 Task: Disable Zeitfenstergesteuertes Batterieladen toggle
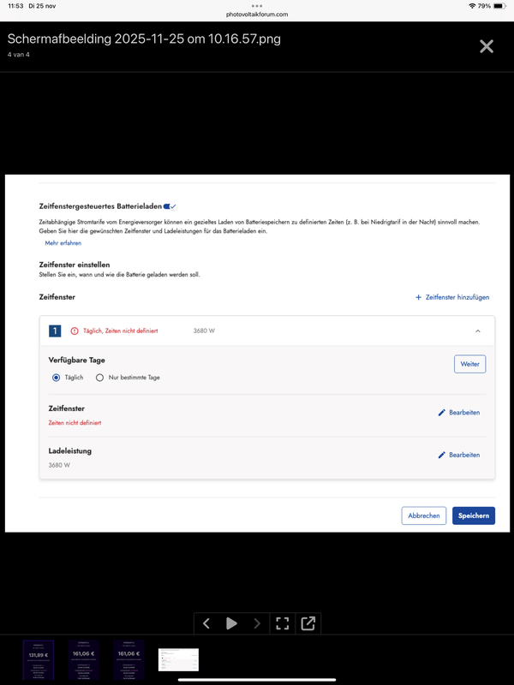tap(169, 205)
